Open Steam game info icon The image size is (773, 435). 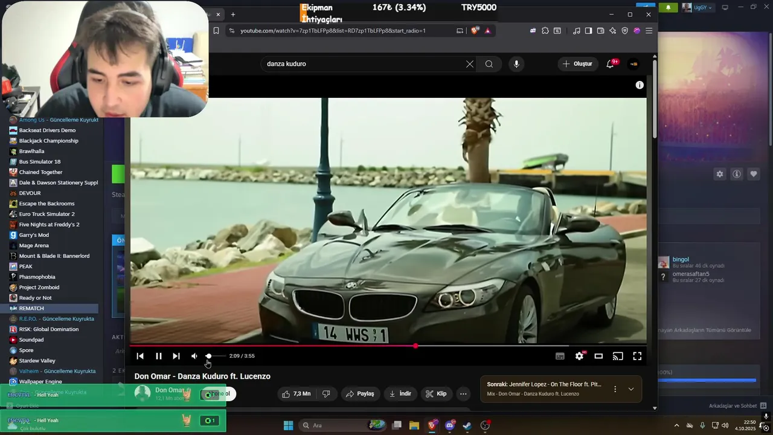(737, 174)
